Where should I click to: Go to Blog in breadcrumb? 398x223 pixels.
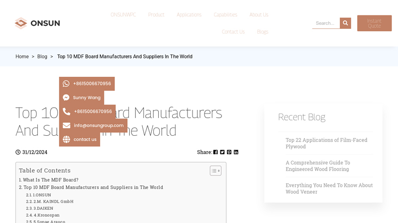tap(42, 56)
